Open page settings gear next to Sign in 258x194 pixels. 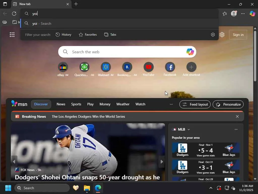coord(222,35)
